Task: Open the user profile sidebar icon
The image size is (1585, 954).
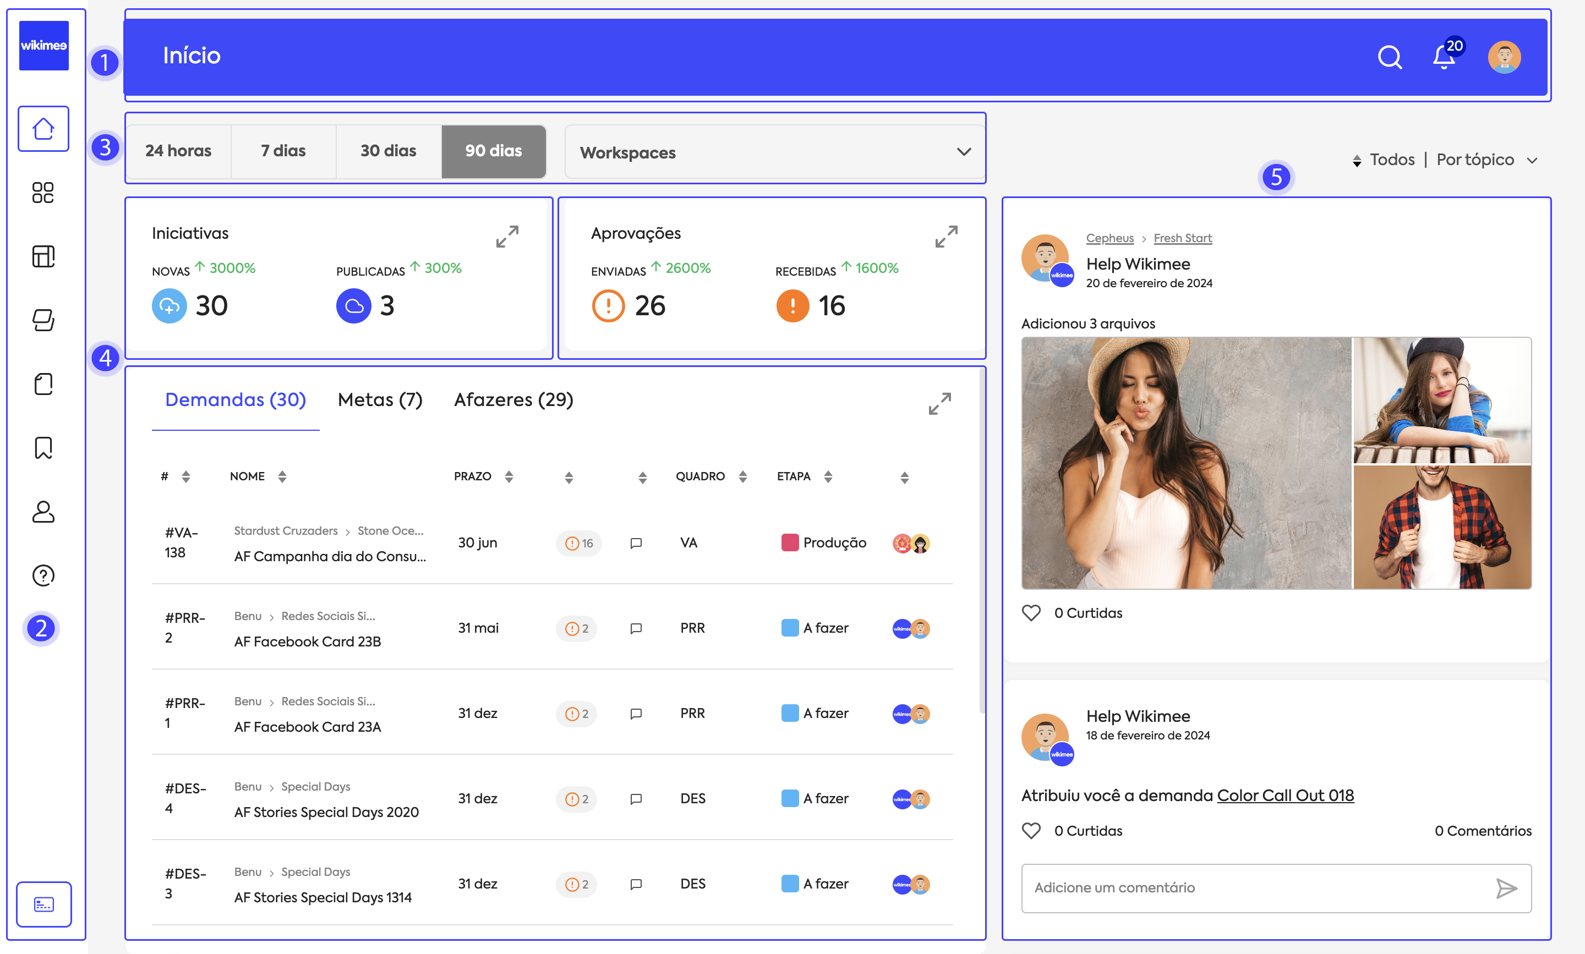Action: click(43, 512)
